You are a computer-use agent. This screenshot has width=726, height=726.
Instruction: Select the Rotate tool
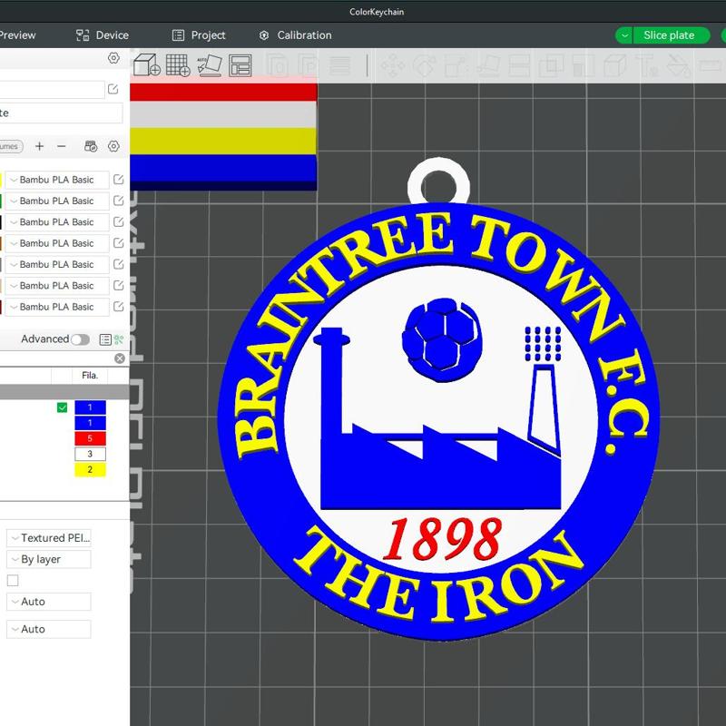424,65
